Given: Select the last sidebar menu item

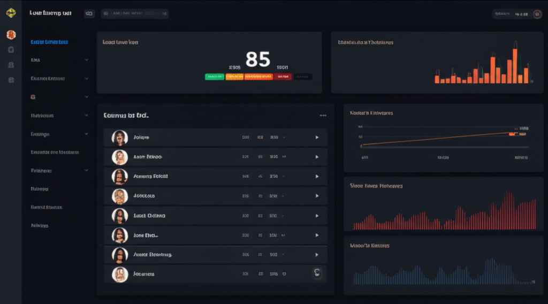Looking at the screenshot, I should (40, 225).
